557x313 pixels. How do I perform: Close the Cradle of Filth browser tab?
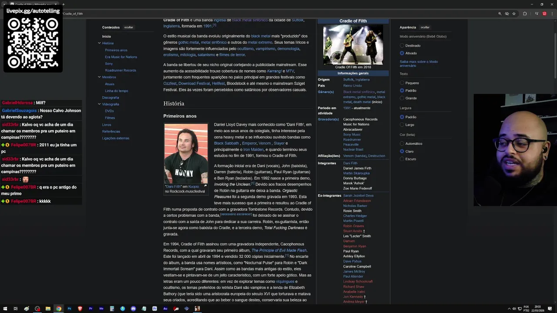[x=56, y=4]
